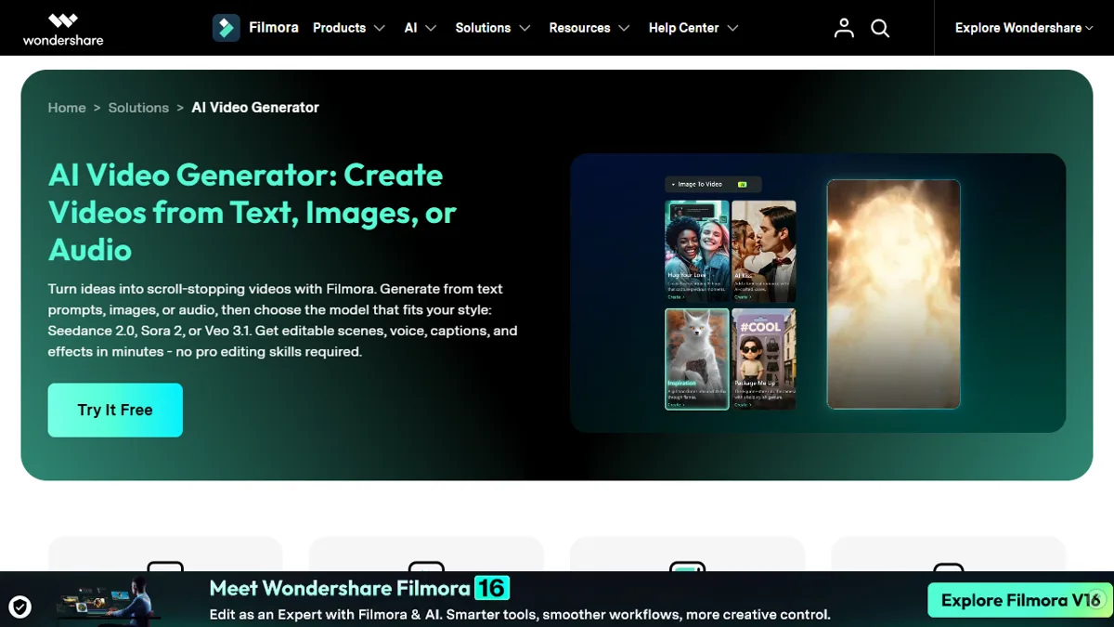Open the user account profile icon
This screenshot has width=1114, height=627.
(844, 28)
